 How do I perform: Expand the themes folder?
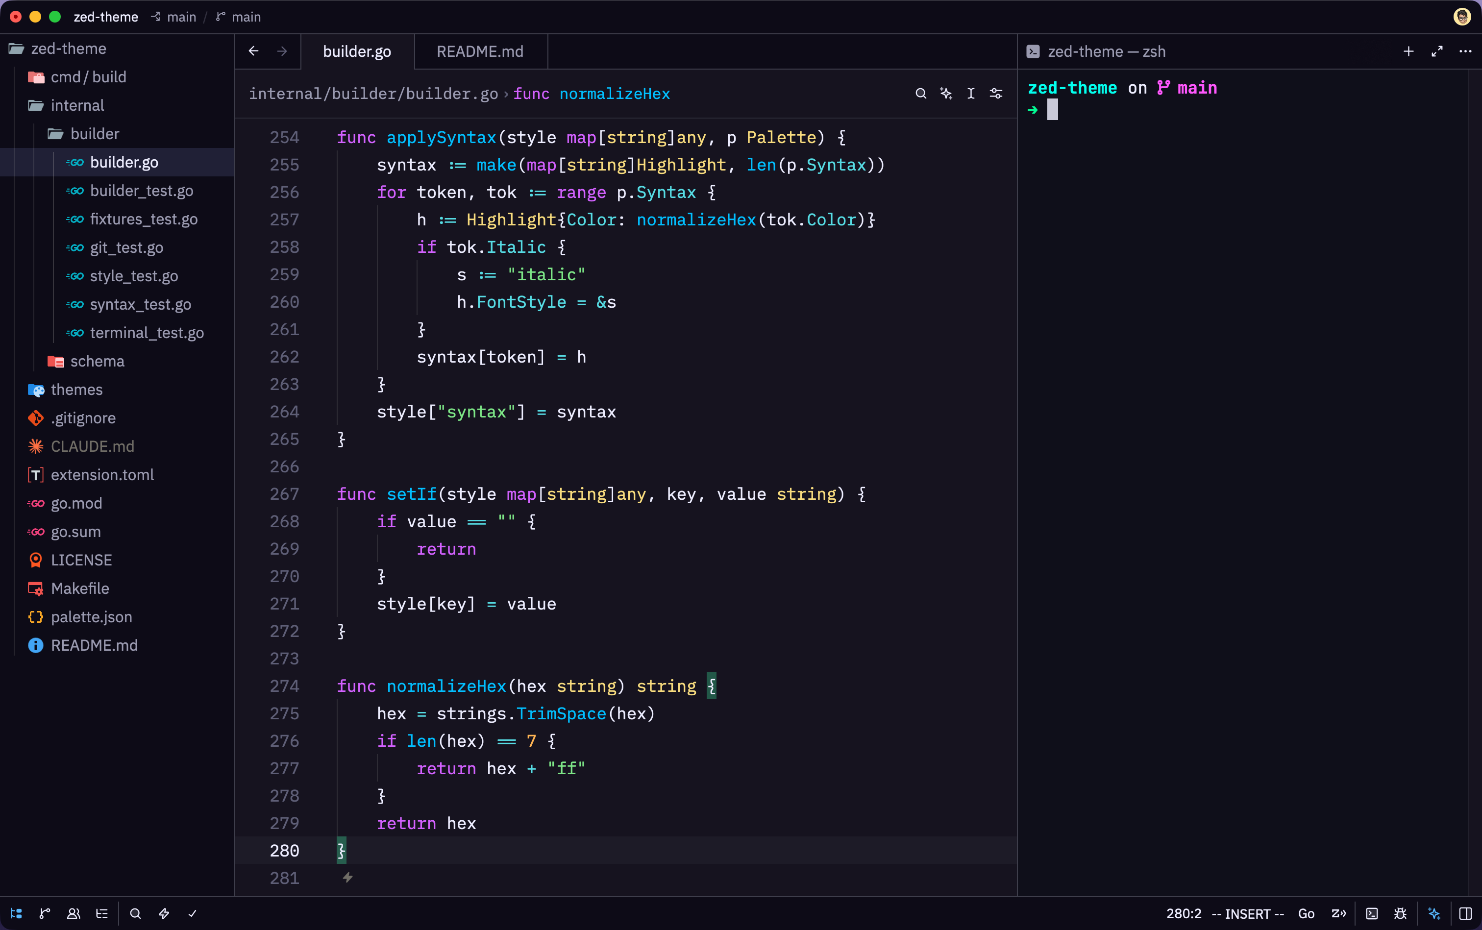117,390
